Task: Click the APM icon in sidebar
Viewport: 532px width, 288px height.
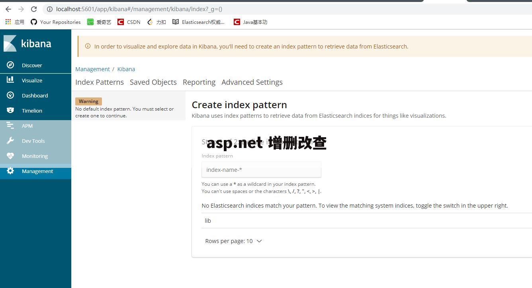Action: [10, 125]
